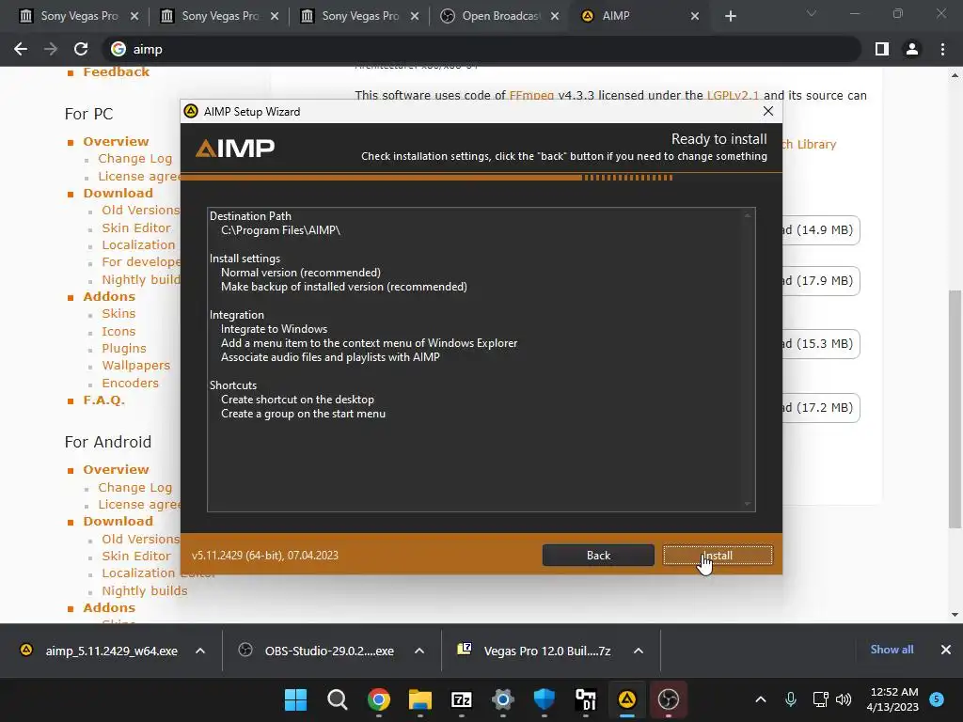Open the For PC Change Log link
Screen dimensions: 963x722
tap(135, 158)
